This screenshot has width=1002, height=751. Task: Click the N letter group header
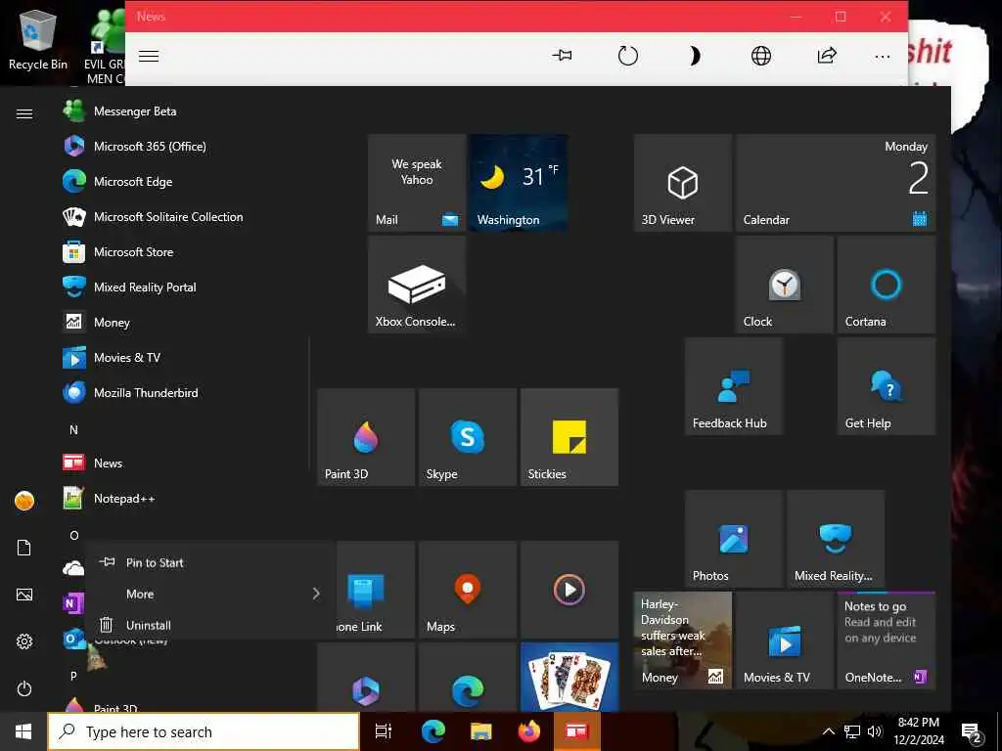(x=73, y=430)
